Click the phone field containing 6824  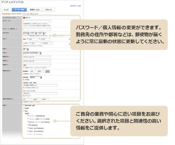[37, 99]
